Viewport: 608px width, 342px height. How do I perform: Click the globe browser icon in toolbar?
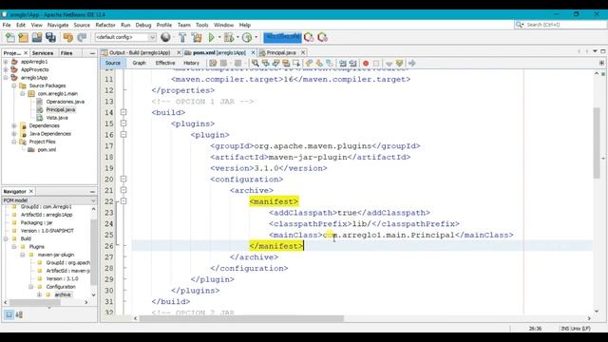pos(165,37)
